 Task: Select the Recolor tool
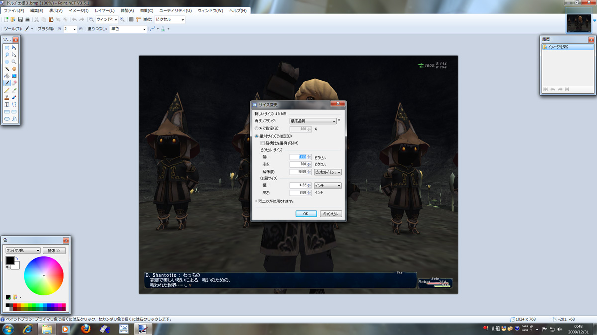tap(14, 97)
